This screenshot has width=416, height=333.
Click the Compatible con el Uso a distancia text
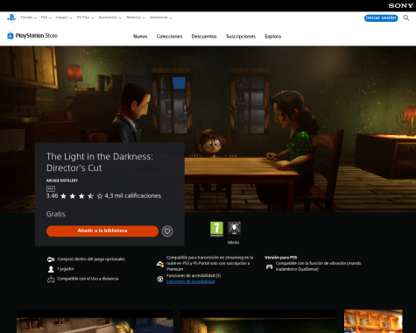tap(88, 279)
